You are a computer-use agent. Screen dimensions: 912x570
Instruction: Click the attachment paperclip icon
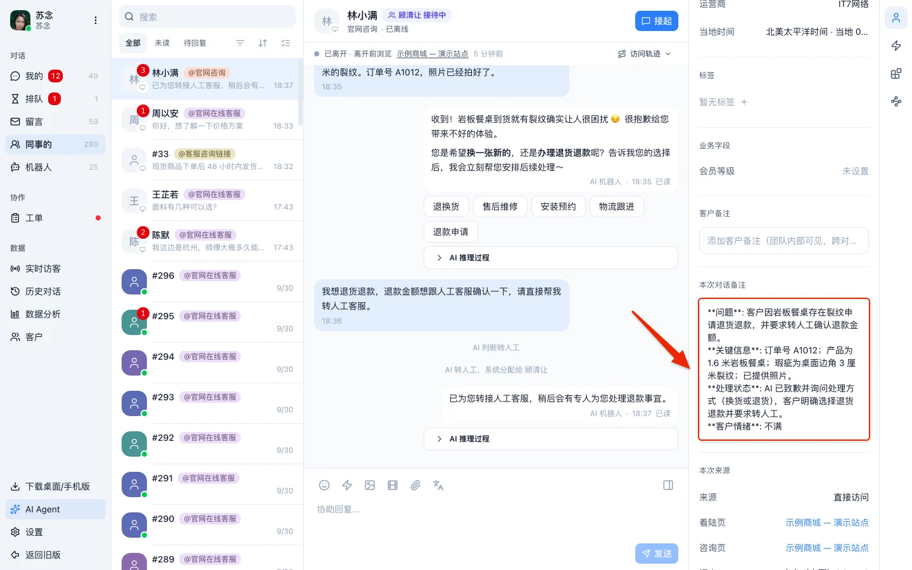click(415, 485)
